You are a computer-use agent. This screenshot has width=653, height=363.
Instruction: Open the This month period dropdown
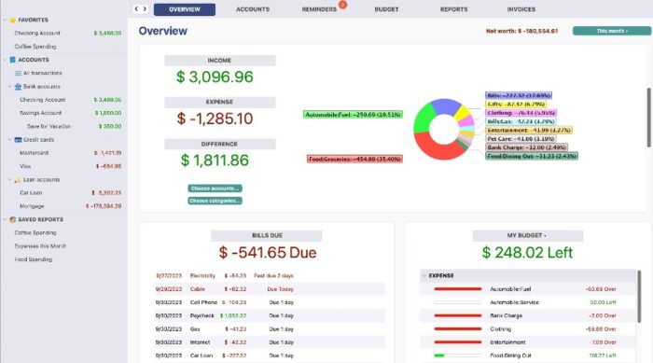(x=612, y=31)
